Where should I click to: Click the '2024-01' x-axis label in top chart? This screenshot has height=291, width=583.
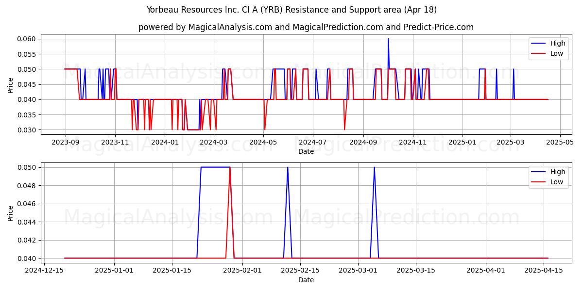[165, 143]
